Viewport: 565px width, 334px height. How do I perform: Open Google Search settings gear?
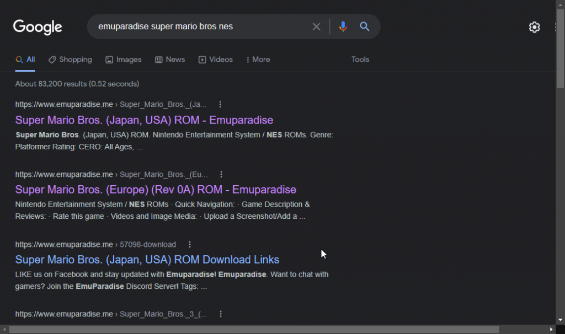click(x=534, y=26)
